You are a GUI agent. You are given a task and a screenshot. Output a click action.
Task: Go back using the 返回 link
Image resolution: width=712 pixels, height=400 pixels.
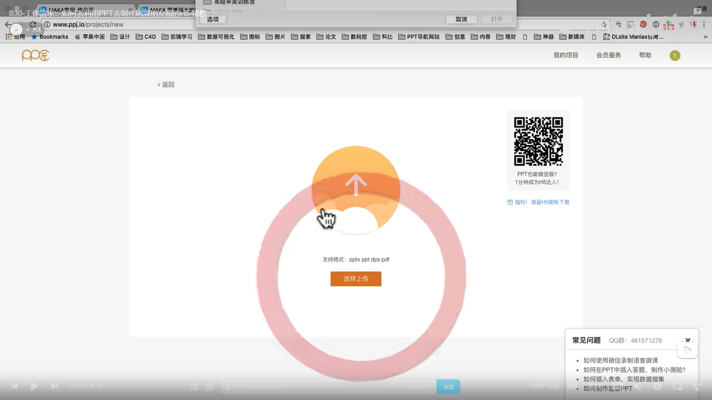(166, 84)
